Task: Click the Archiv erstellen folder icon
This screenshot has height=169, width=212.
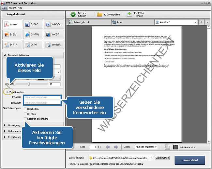Action: [99, 14]
